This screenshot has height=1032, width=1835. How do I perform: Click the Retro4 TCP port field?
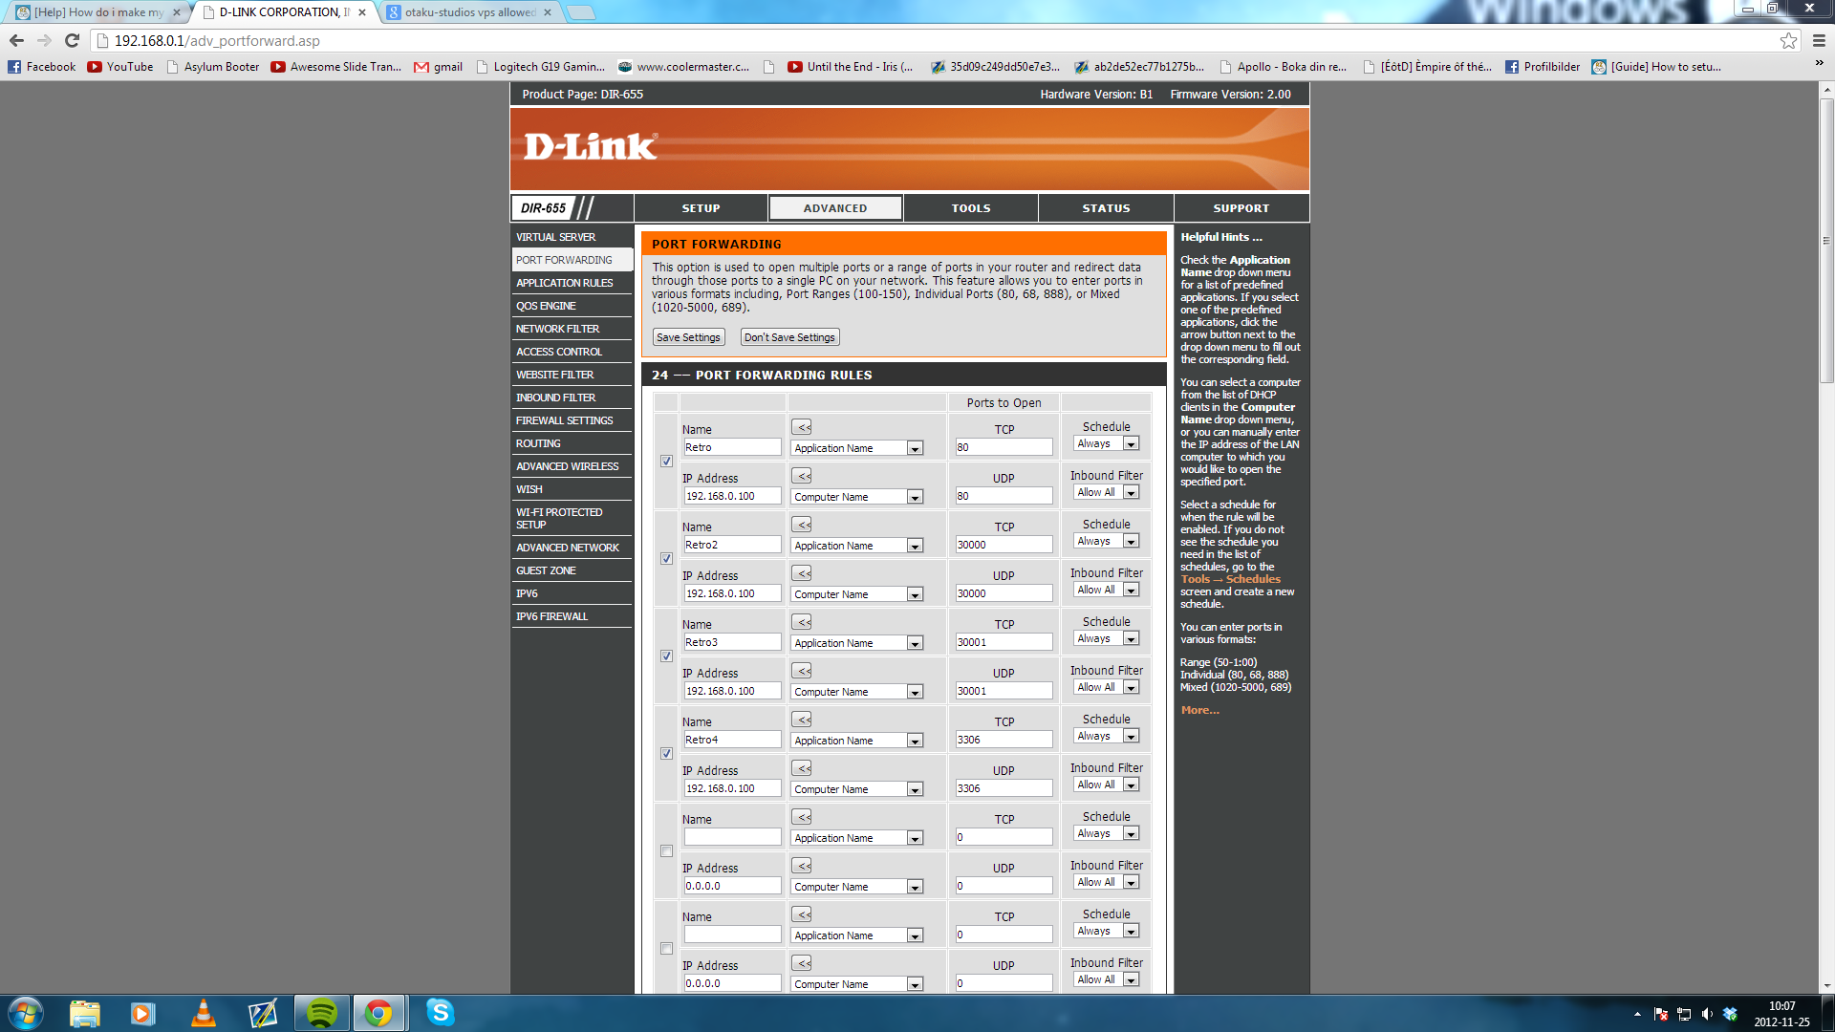point(1004,740)
